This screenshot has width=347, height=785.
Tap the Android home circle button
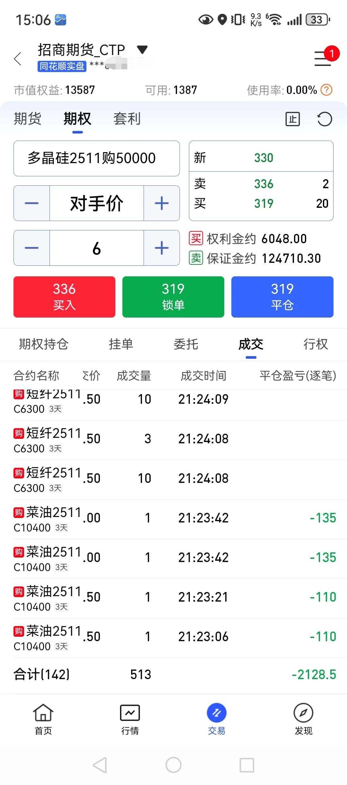tap(173, 765)
